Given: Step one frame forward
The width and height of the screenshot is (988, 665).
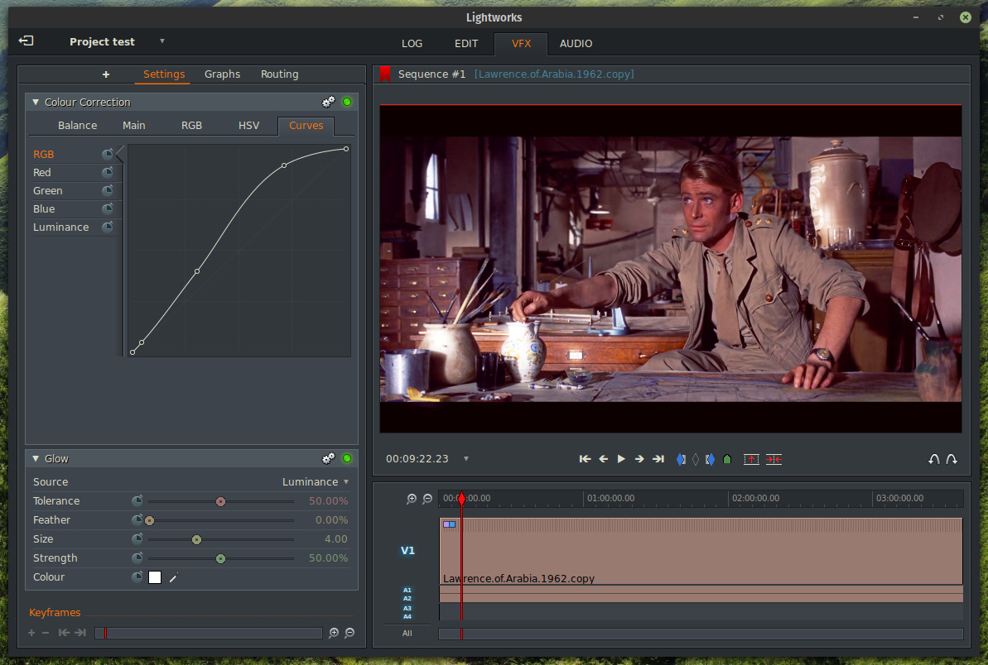Looking at the screenshot, I should [639, 459].
